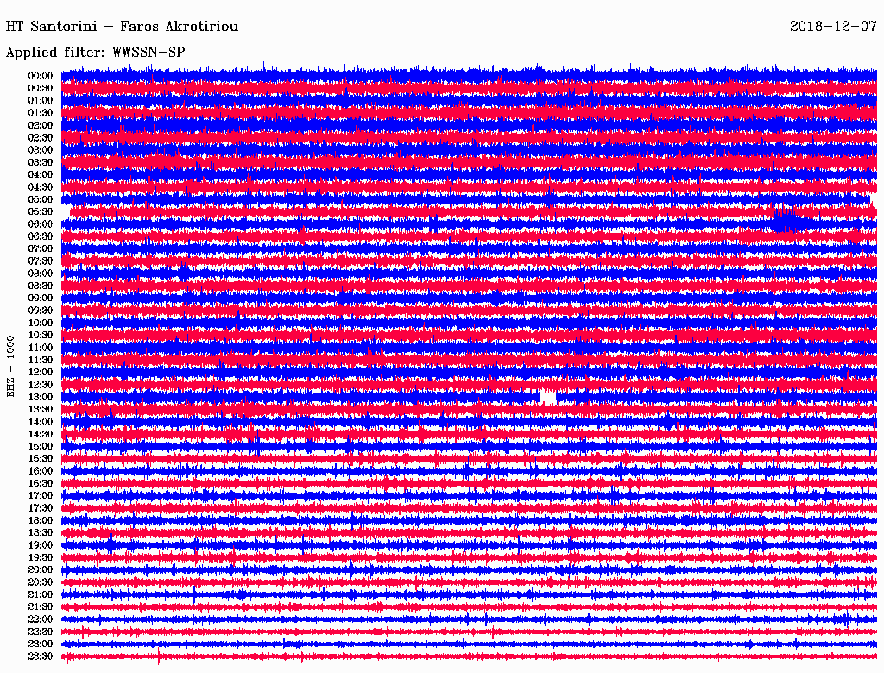This screenshot has width=884, height=673.
Task: Select the 18:00 time label
Action: [x=41, y=521]
